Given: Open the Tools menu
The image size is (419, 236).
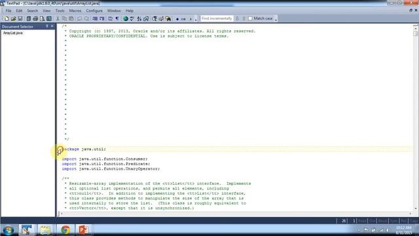Looking at the screenshot, I should coord(60,10).
